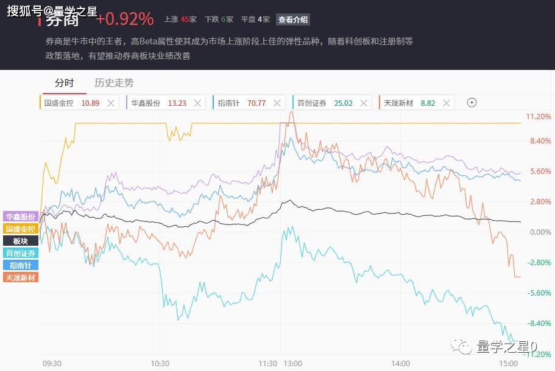Image resolution: width=555 pixels, height=371 pixels.
Task: Remove 首创证券 via its X icon
Action: click(x=364, y=103)
